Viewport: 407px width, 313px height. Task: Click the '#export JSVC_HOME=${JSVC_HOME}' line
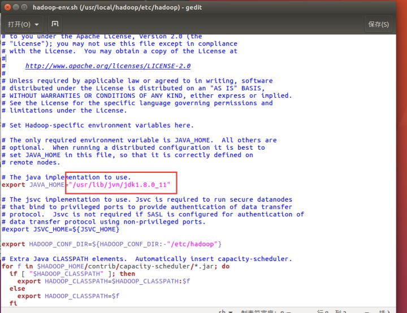pyautogui.click(x=60, y=229)
